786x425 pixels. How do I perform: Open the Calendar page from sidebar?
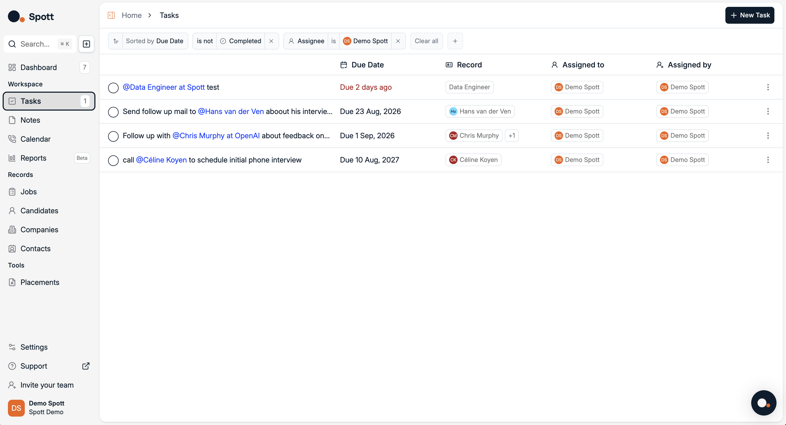coord(35,139)
